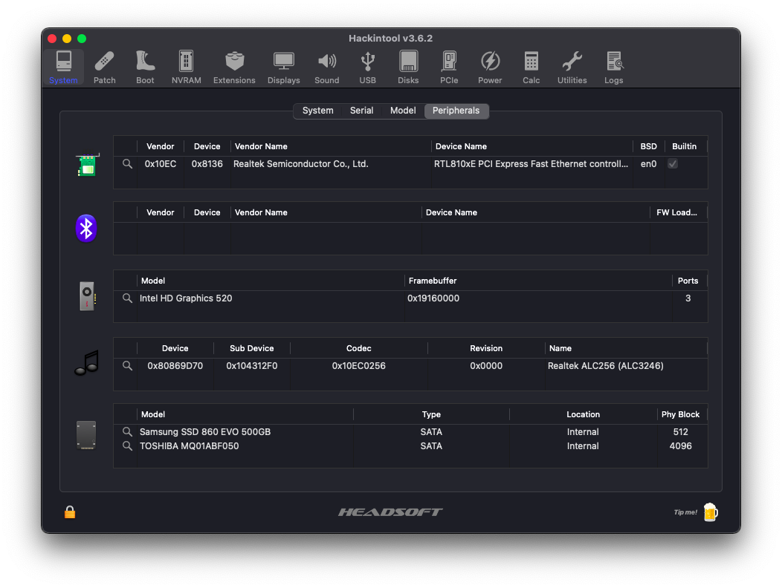This screenshot has height=588, width=782.
Task: Switch to the Model tab
Action: [x=403, y=111]
